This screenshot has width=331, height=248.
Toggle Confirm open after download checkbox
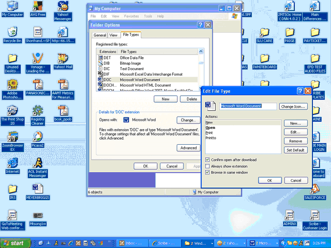coord(207,160)
